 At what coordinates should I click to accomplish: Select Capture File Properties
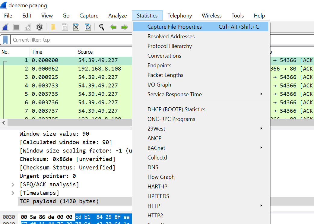point(201,27)
